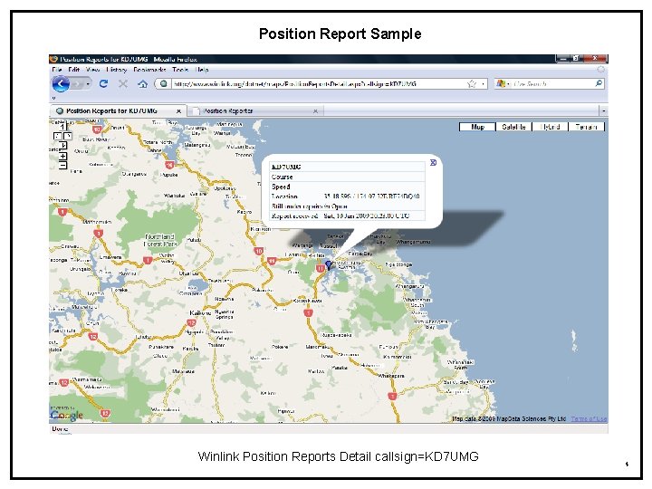Viewport: 652px width, 489px height.
Task: Reload the page with the refresh icon
Action: click(x=103, y=84)
